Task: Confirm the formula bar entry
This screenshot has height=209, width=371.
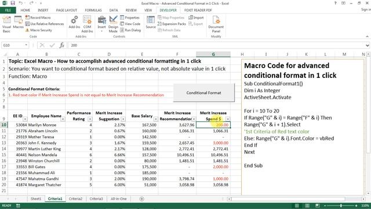Action: (x=52, y=45)
